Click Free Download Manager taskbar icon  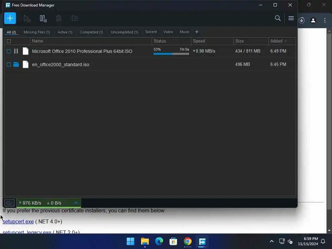(202, 241)
